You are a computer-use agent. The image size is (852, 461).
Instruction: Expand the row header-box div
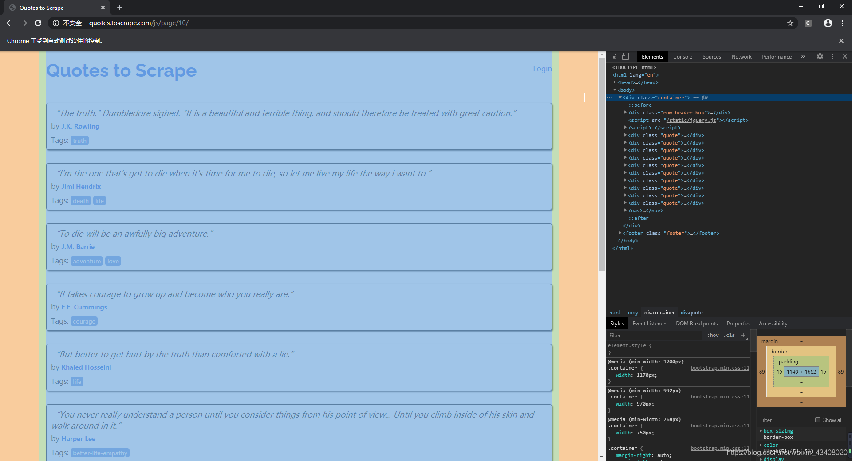tap(625, 113)
